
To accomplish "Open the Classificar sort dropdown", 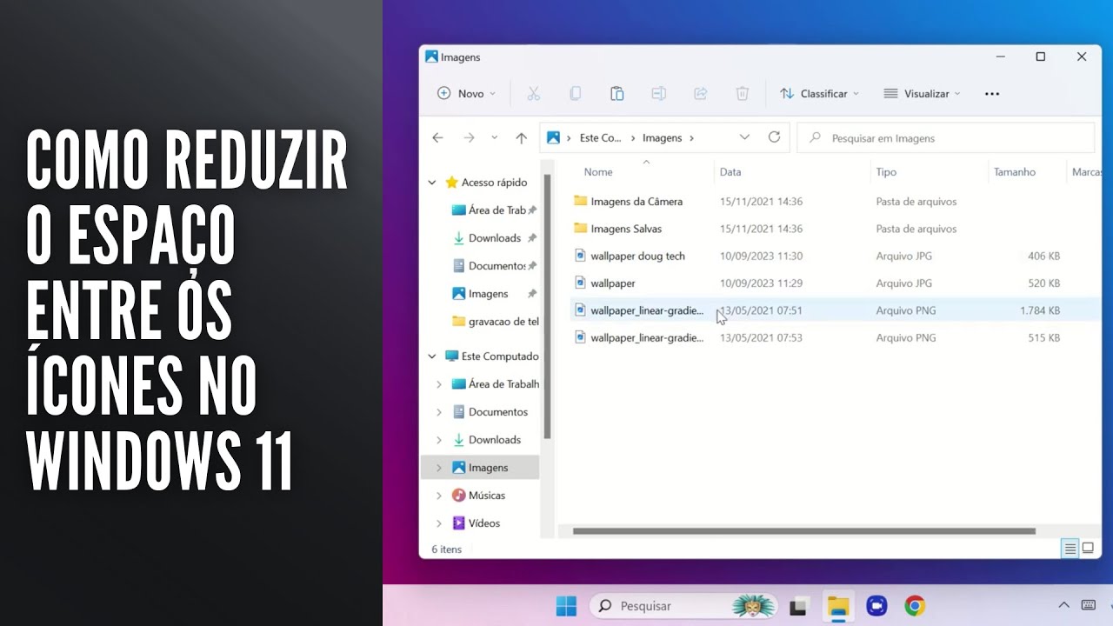I will pos(819,93).
